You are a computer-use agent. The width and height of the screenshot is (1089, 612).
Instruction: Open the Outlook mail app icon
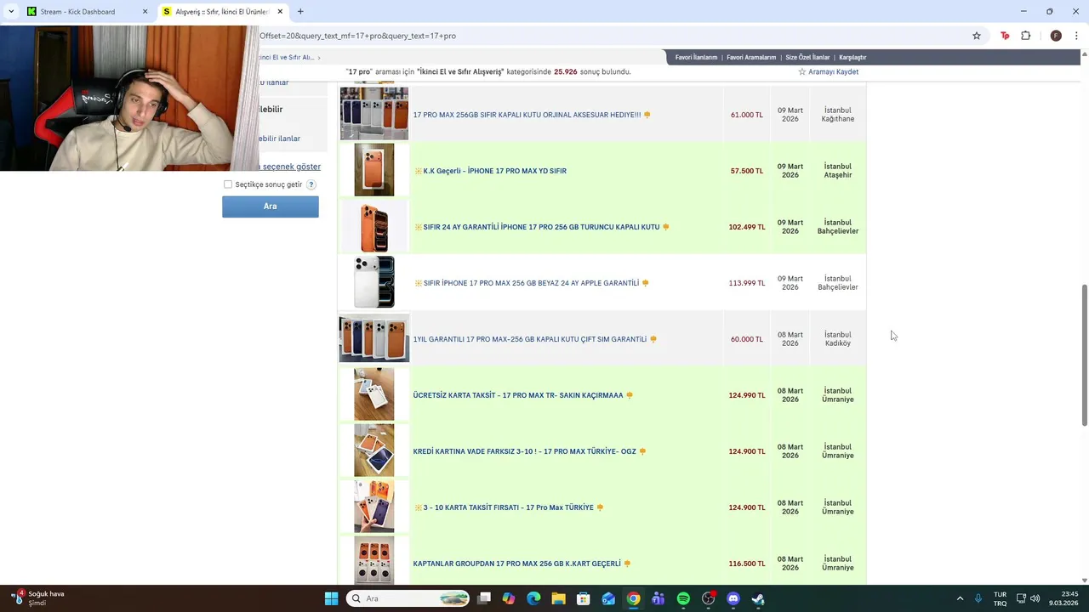coord(608,598)
